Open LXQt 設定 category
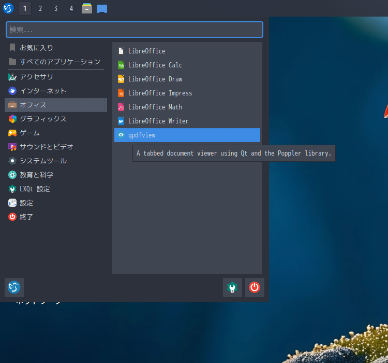The height and width of the screenshot is (363, 388). [x=56, y=189]
